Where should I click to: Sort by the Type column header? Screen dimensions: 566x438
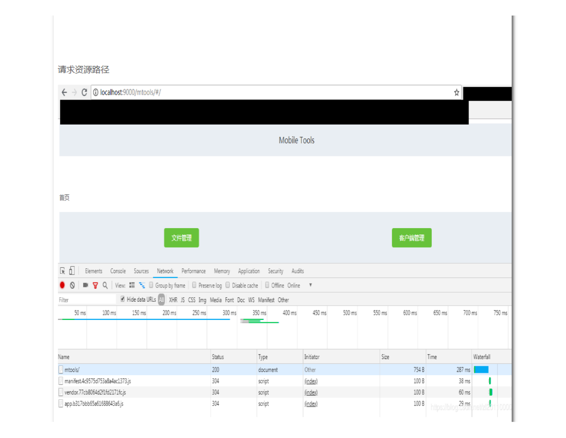point(280,357)
